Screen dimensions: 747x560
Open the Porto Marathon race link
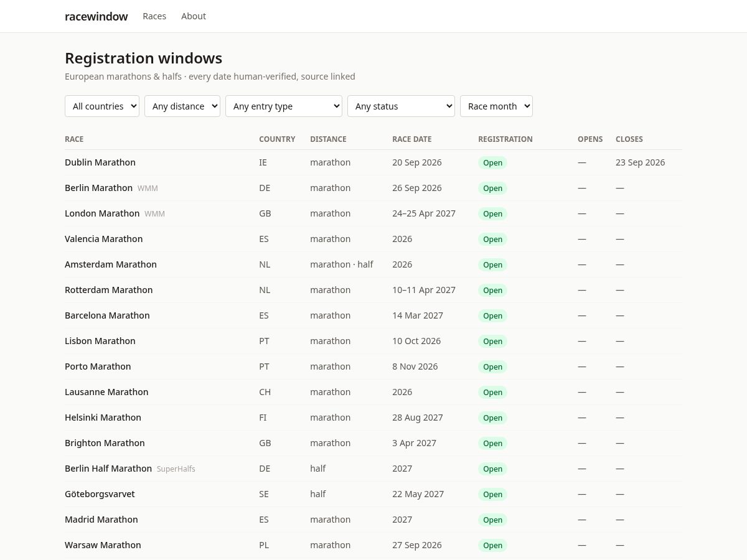[98, 366]
